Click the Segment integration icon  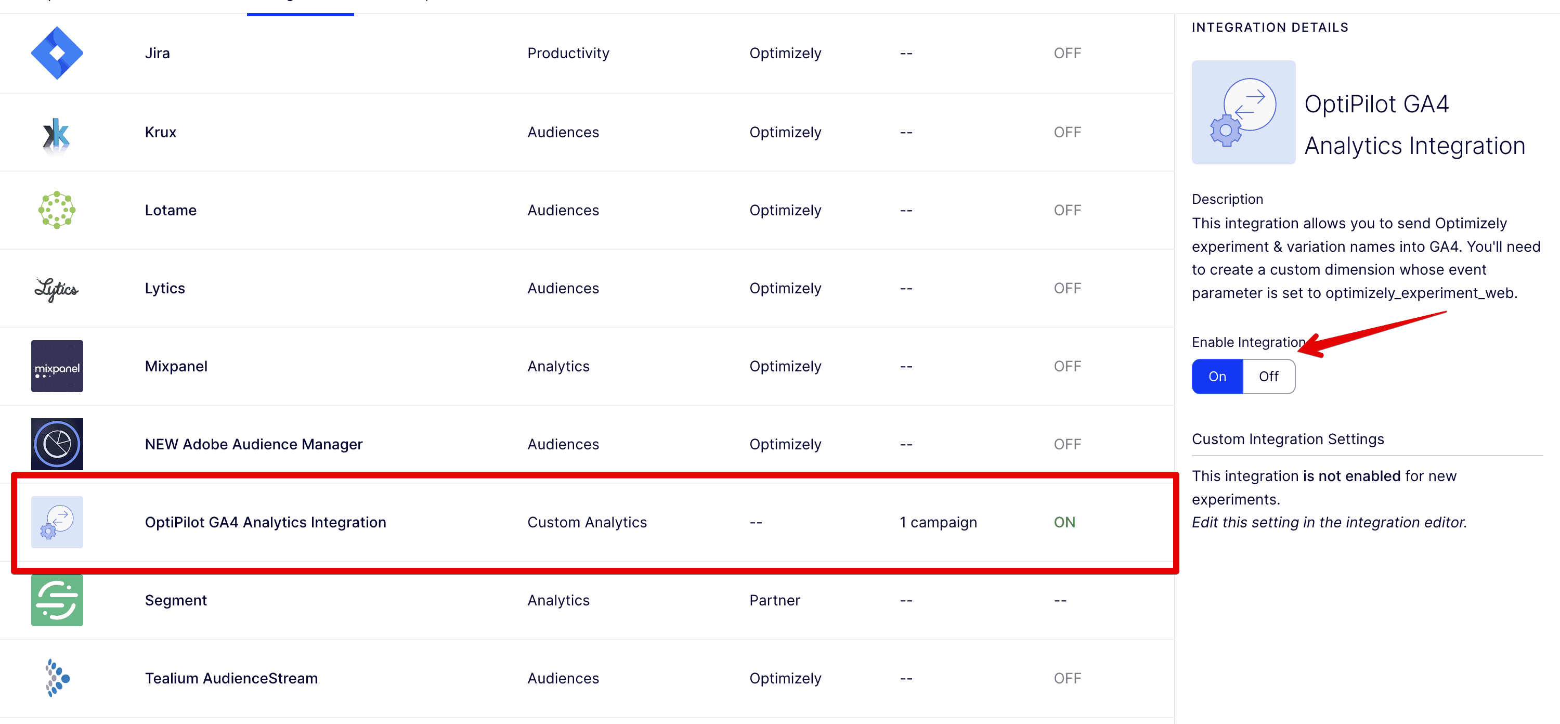coord(57,600)
